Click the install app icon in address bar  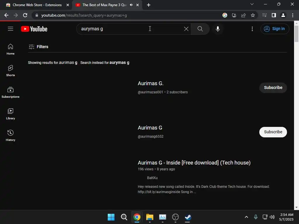point(234,15)
